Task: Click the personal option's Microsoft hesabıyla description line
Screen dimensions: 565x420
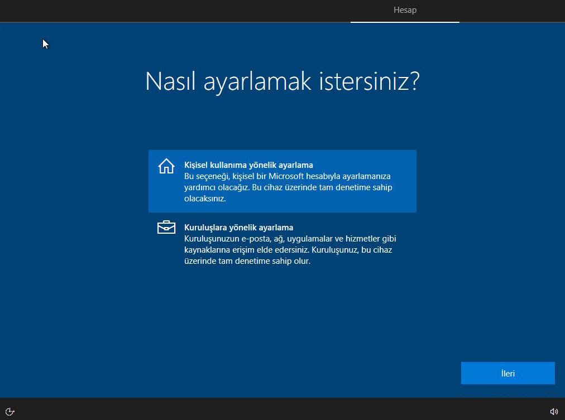Action: pyautogui.click(x=287, y=176)
